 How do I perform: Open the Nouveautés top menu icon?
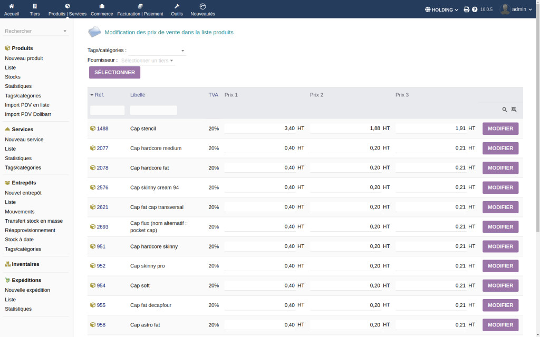click(202, 6)
